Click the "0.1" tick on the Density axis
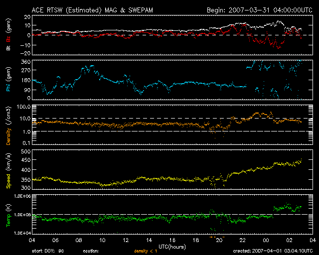This screenshot has height=255, width=319. [x=26, y=143]
